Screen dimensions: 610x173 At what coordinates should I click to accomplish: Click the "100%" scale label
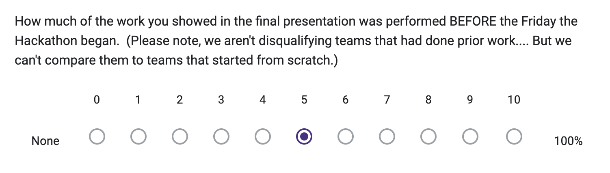(568, 141)
